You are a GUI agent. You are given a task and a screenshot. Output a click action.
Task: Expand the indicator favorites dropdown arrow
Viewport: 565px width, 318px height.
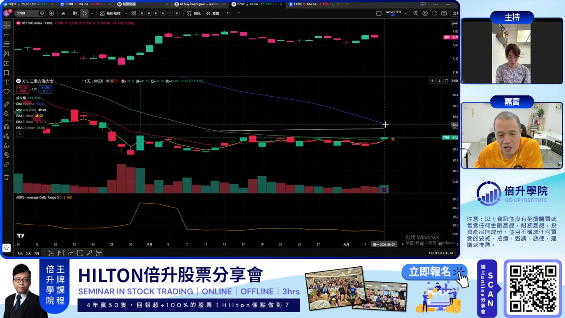coord(126,13)
